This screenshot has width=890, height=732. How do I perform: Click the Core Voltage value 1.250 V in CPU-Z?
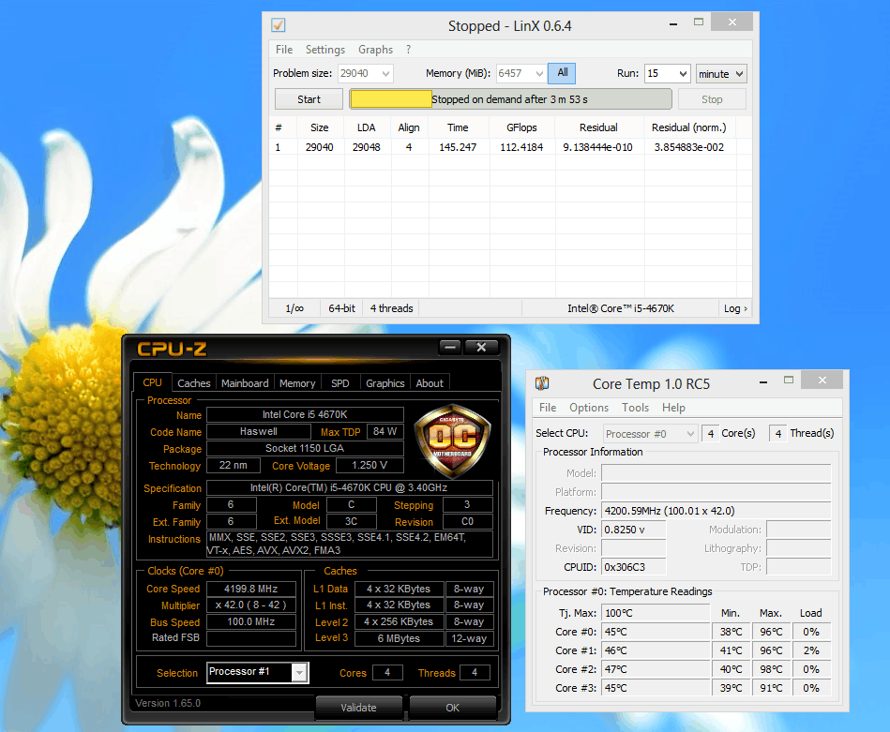click(x=370, y=465)
